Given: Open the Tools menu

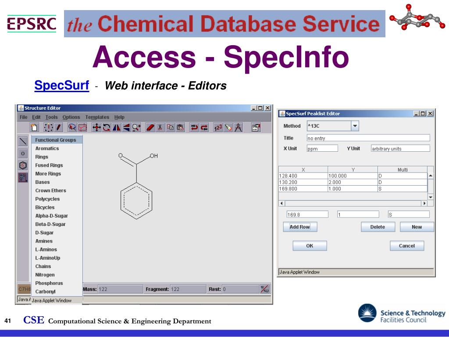Looking at the screenshot, I should click(x=52, y=117).
